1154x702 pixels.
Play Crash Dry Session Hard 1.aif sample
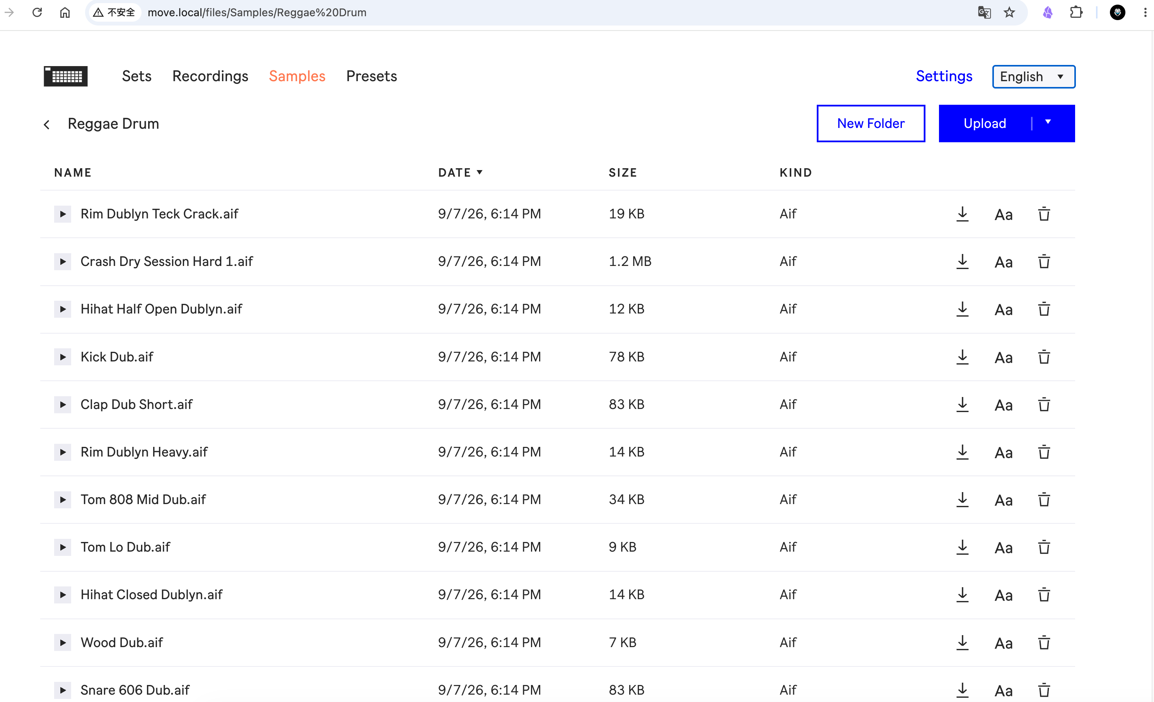tap(62, 262)
